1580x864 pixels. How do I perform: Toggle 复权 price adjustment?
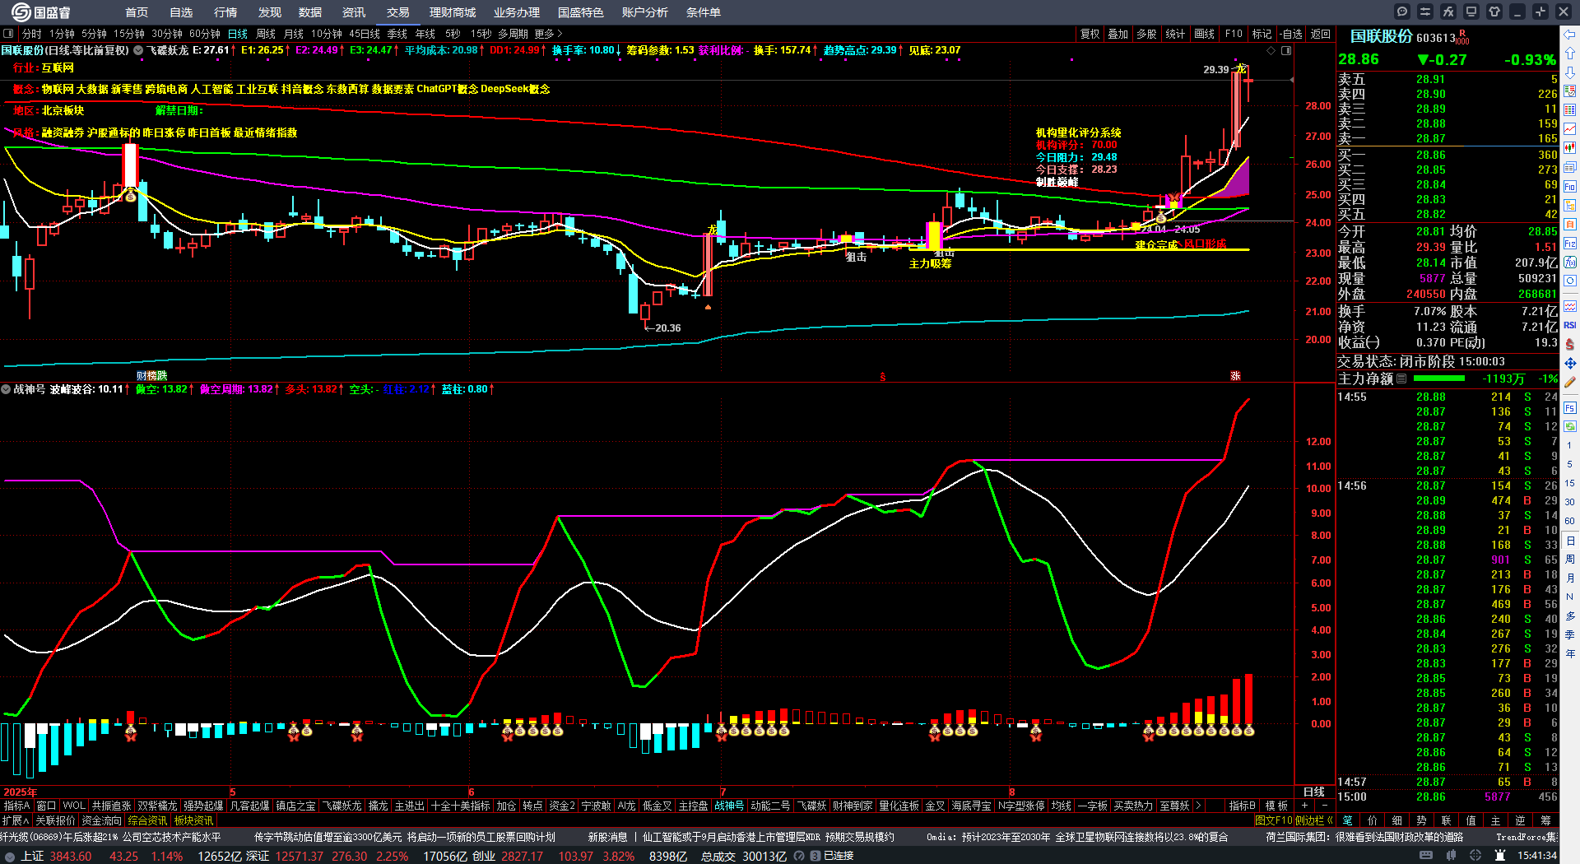pos(1090,34)
